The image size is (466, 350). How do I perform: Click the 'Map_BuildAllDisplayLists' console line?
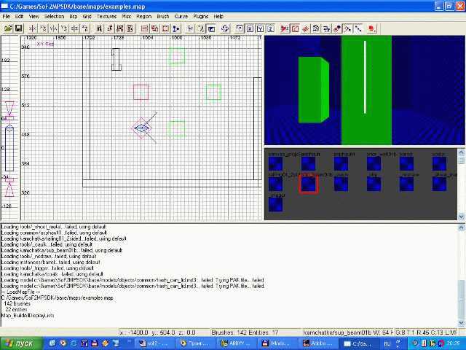(28, 315)
